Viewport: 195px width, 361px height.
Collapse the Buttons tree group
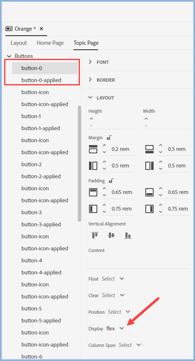tap(9, 56)
